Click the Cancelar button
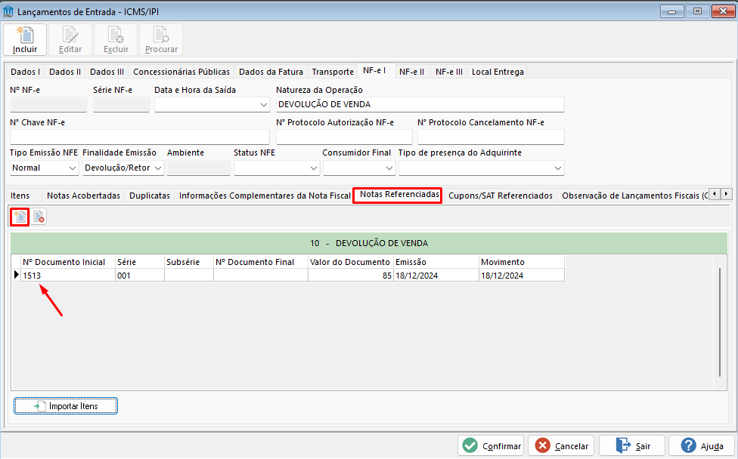Image resolution: width=738 pixels, height=459 pixels. pos(561,446)
